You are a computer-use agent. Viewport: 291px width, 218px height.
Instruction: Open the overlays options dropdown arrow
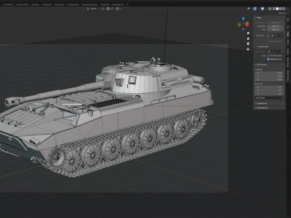[266, 8]
